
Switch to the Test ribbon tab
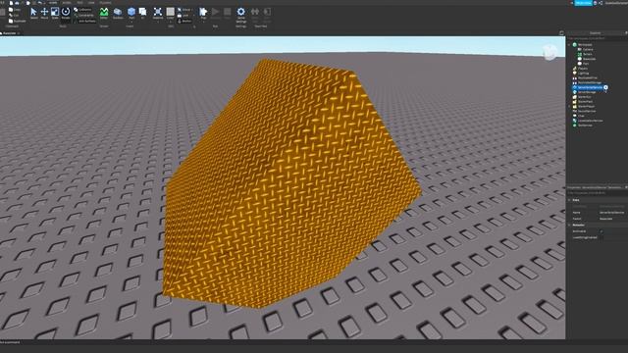[x=79, y=2]
